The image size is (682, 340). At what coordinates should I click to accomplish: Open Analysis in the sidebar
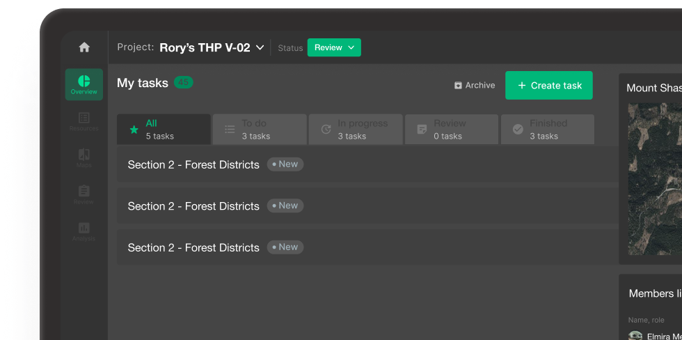[x=84, y=231]
